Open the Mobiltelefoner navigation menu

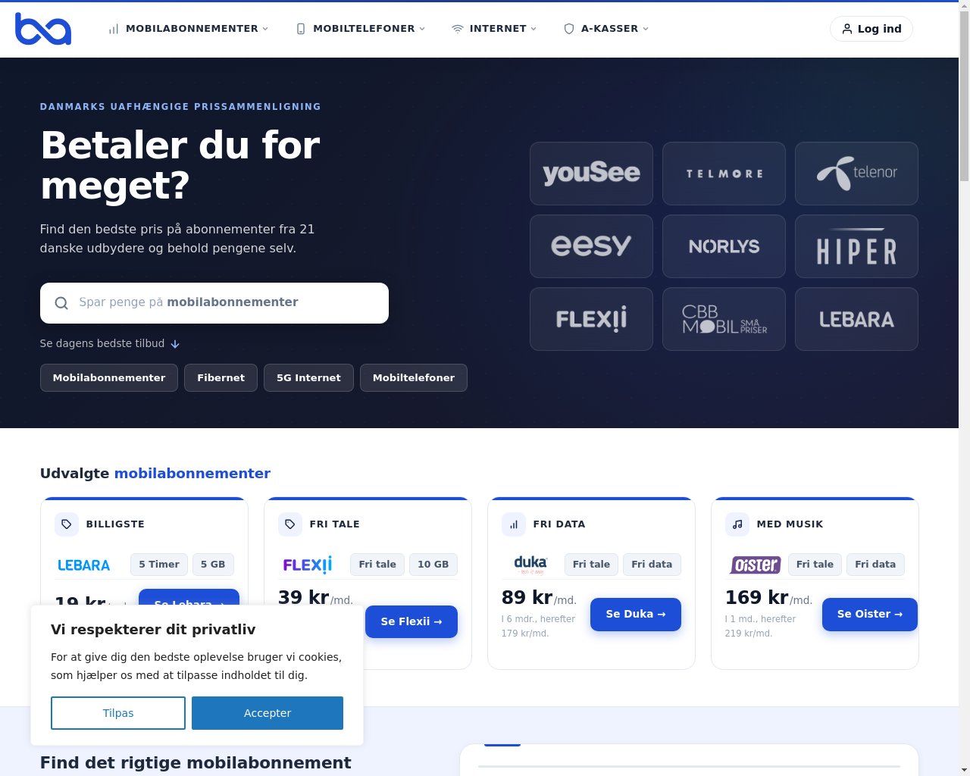[x=361, y=29]
